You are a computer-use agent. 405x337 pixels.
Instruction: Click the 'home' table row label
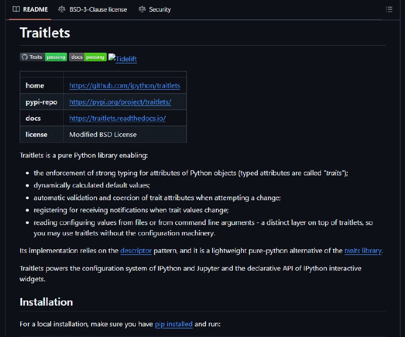35,86
